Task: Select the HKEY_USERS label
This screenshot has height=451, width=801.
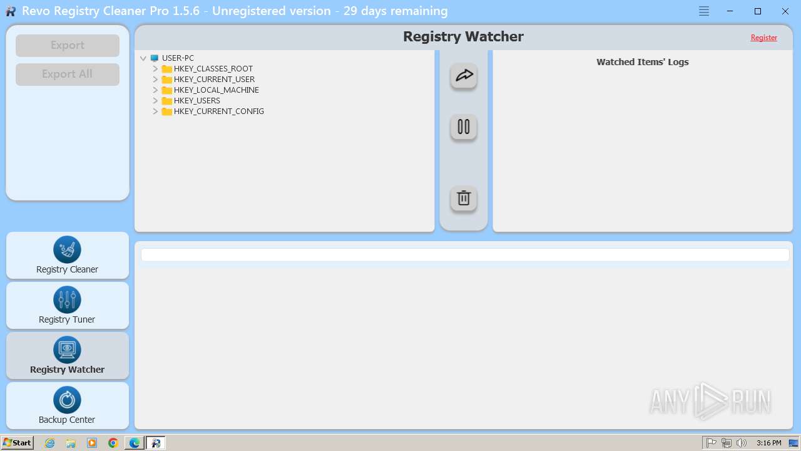Action: (x=197, y=101)
